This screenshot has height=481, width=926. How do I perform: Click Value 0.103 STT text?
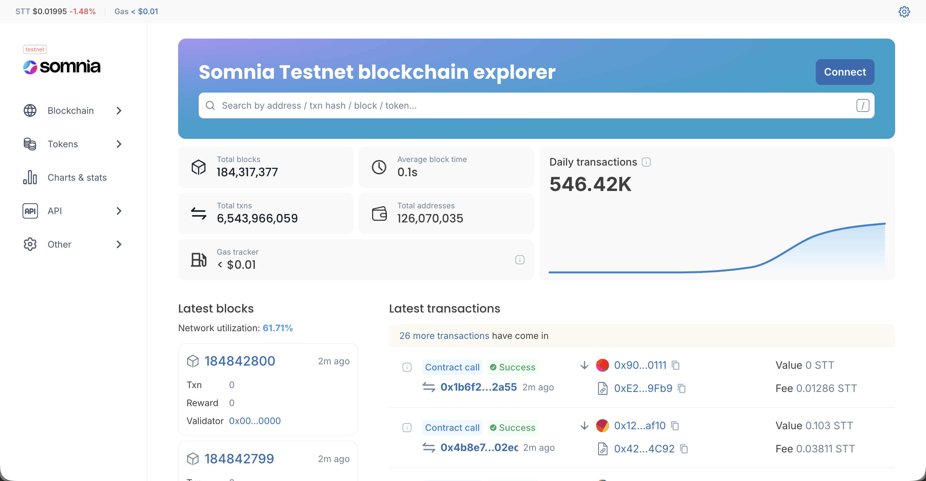click(814, 426)
